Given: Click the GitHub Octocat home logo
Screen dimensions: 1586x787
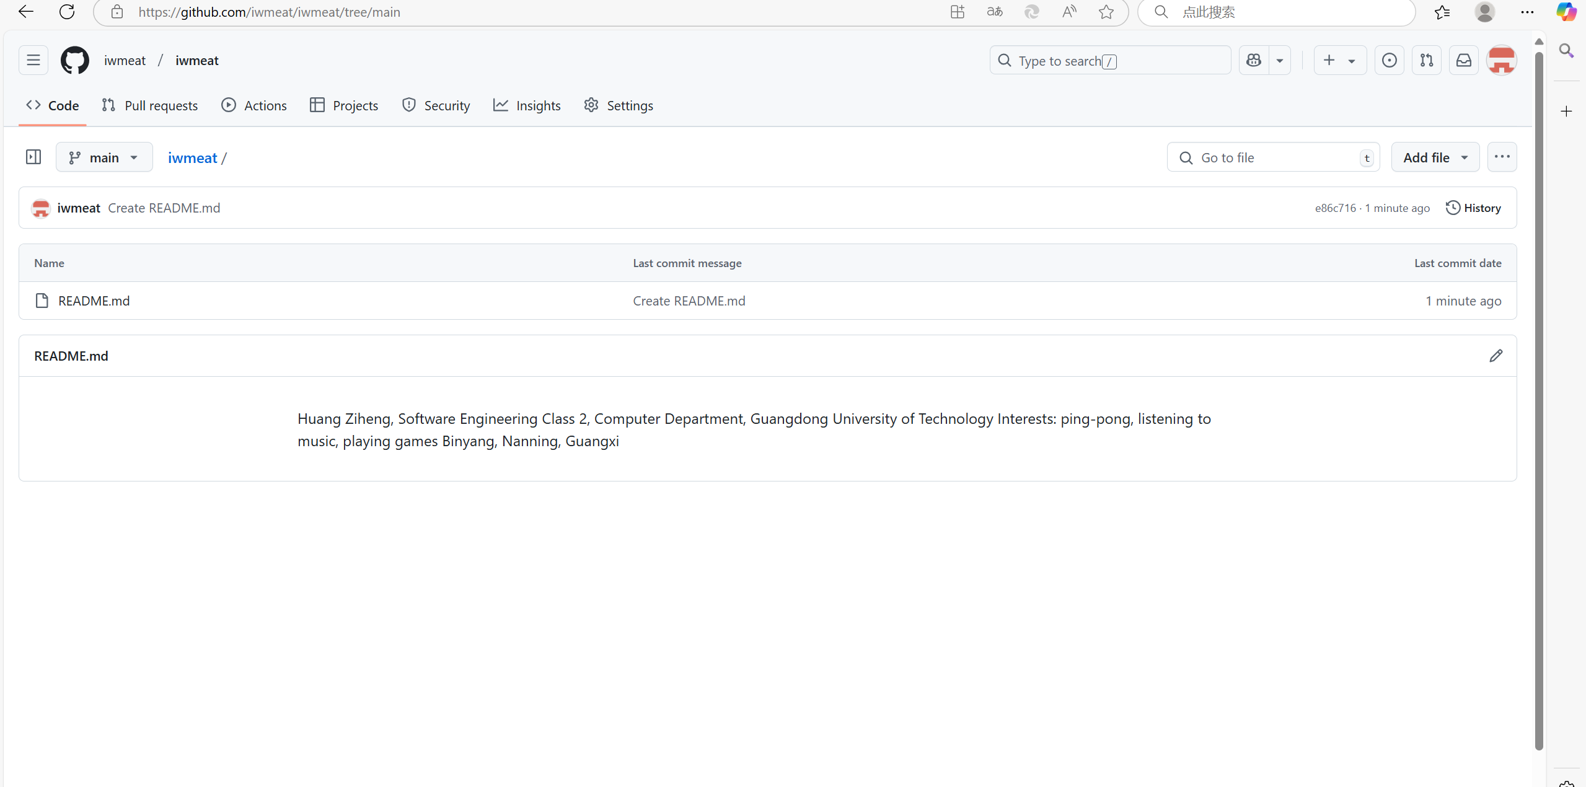Looking at the screenshot, I should [74, 60].
